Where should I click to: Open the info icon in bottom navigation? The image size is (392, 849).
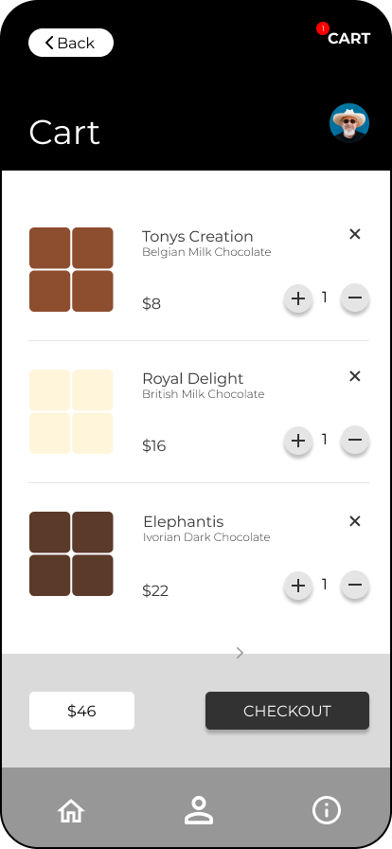[x=327, y=810]
